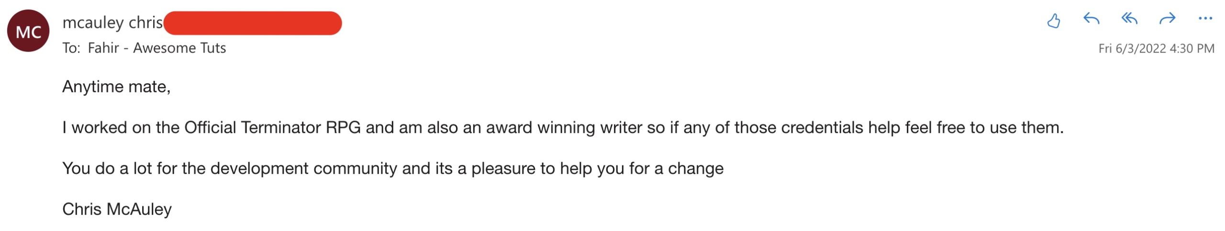
Task: Click the words "Official Terminator RPG"
Action: pos(272,128)
